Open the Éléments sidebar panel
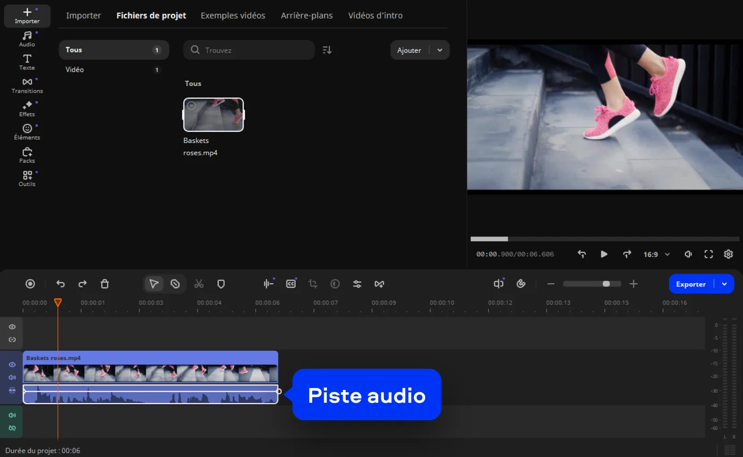The image size is (743, 457). (x=27, y=132)
